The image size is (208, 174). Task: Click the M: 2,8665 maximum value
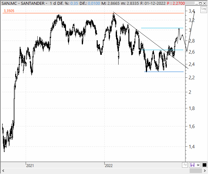[110, 3]
